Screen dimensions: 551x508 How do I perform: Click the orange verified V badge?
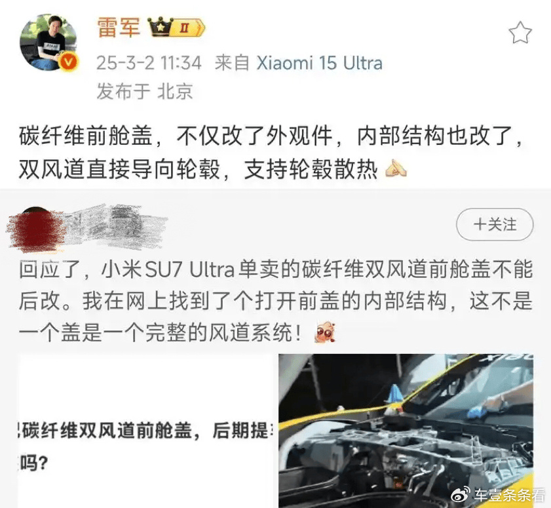69,62
